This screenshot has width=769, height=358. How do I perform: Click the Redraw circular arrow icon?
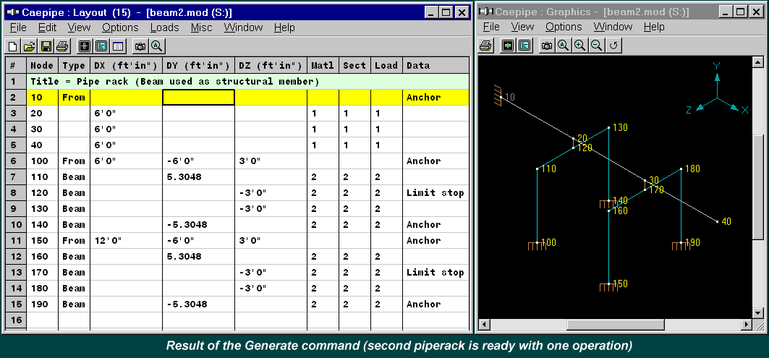pyautogui.click(x=613, y=46)
